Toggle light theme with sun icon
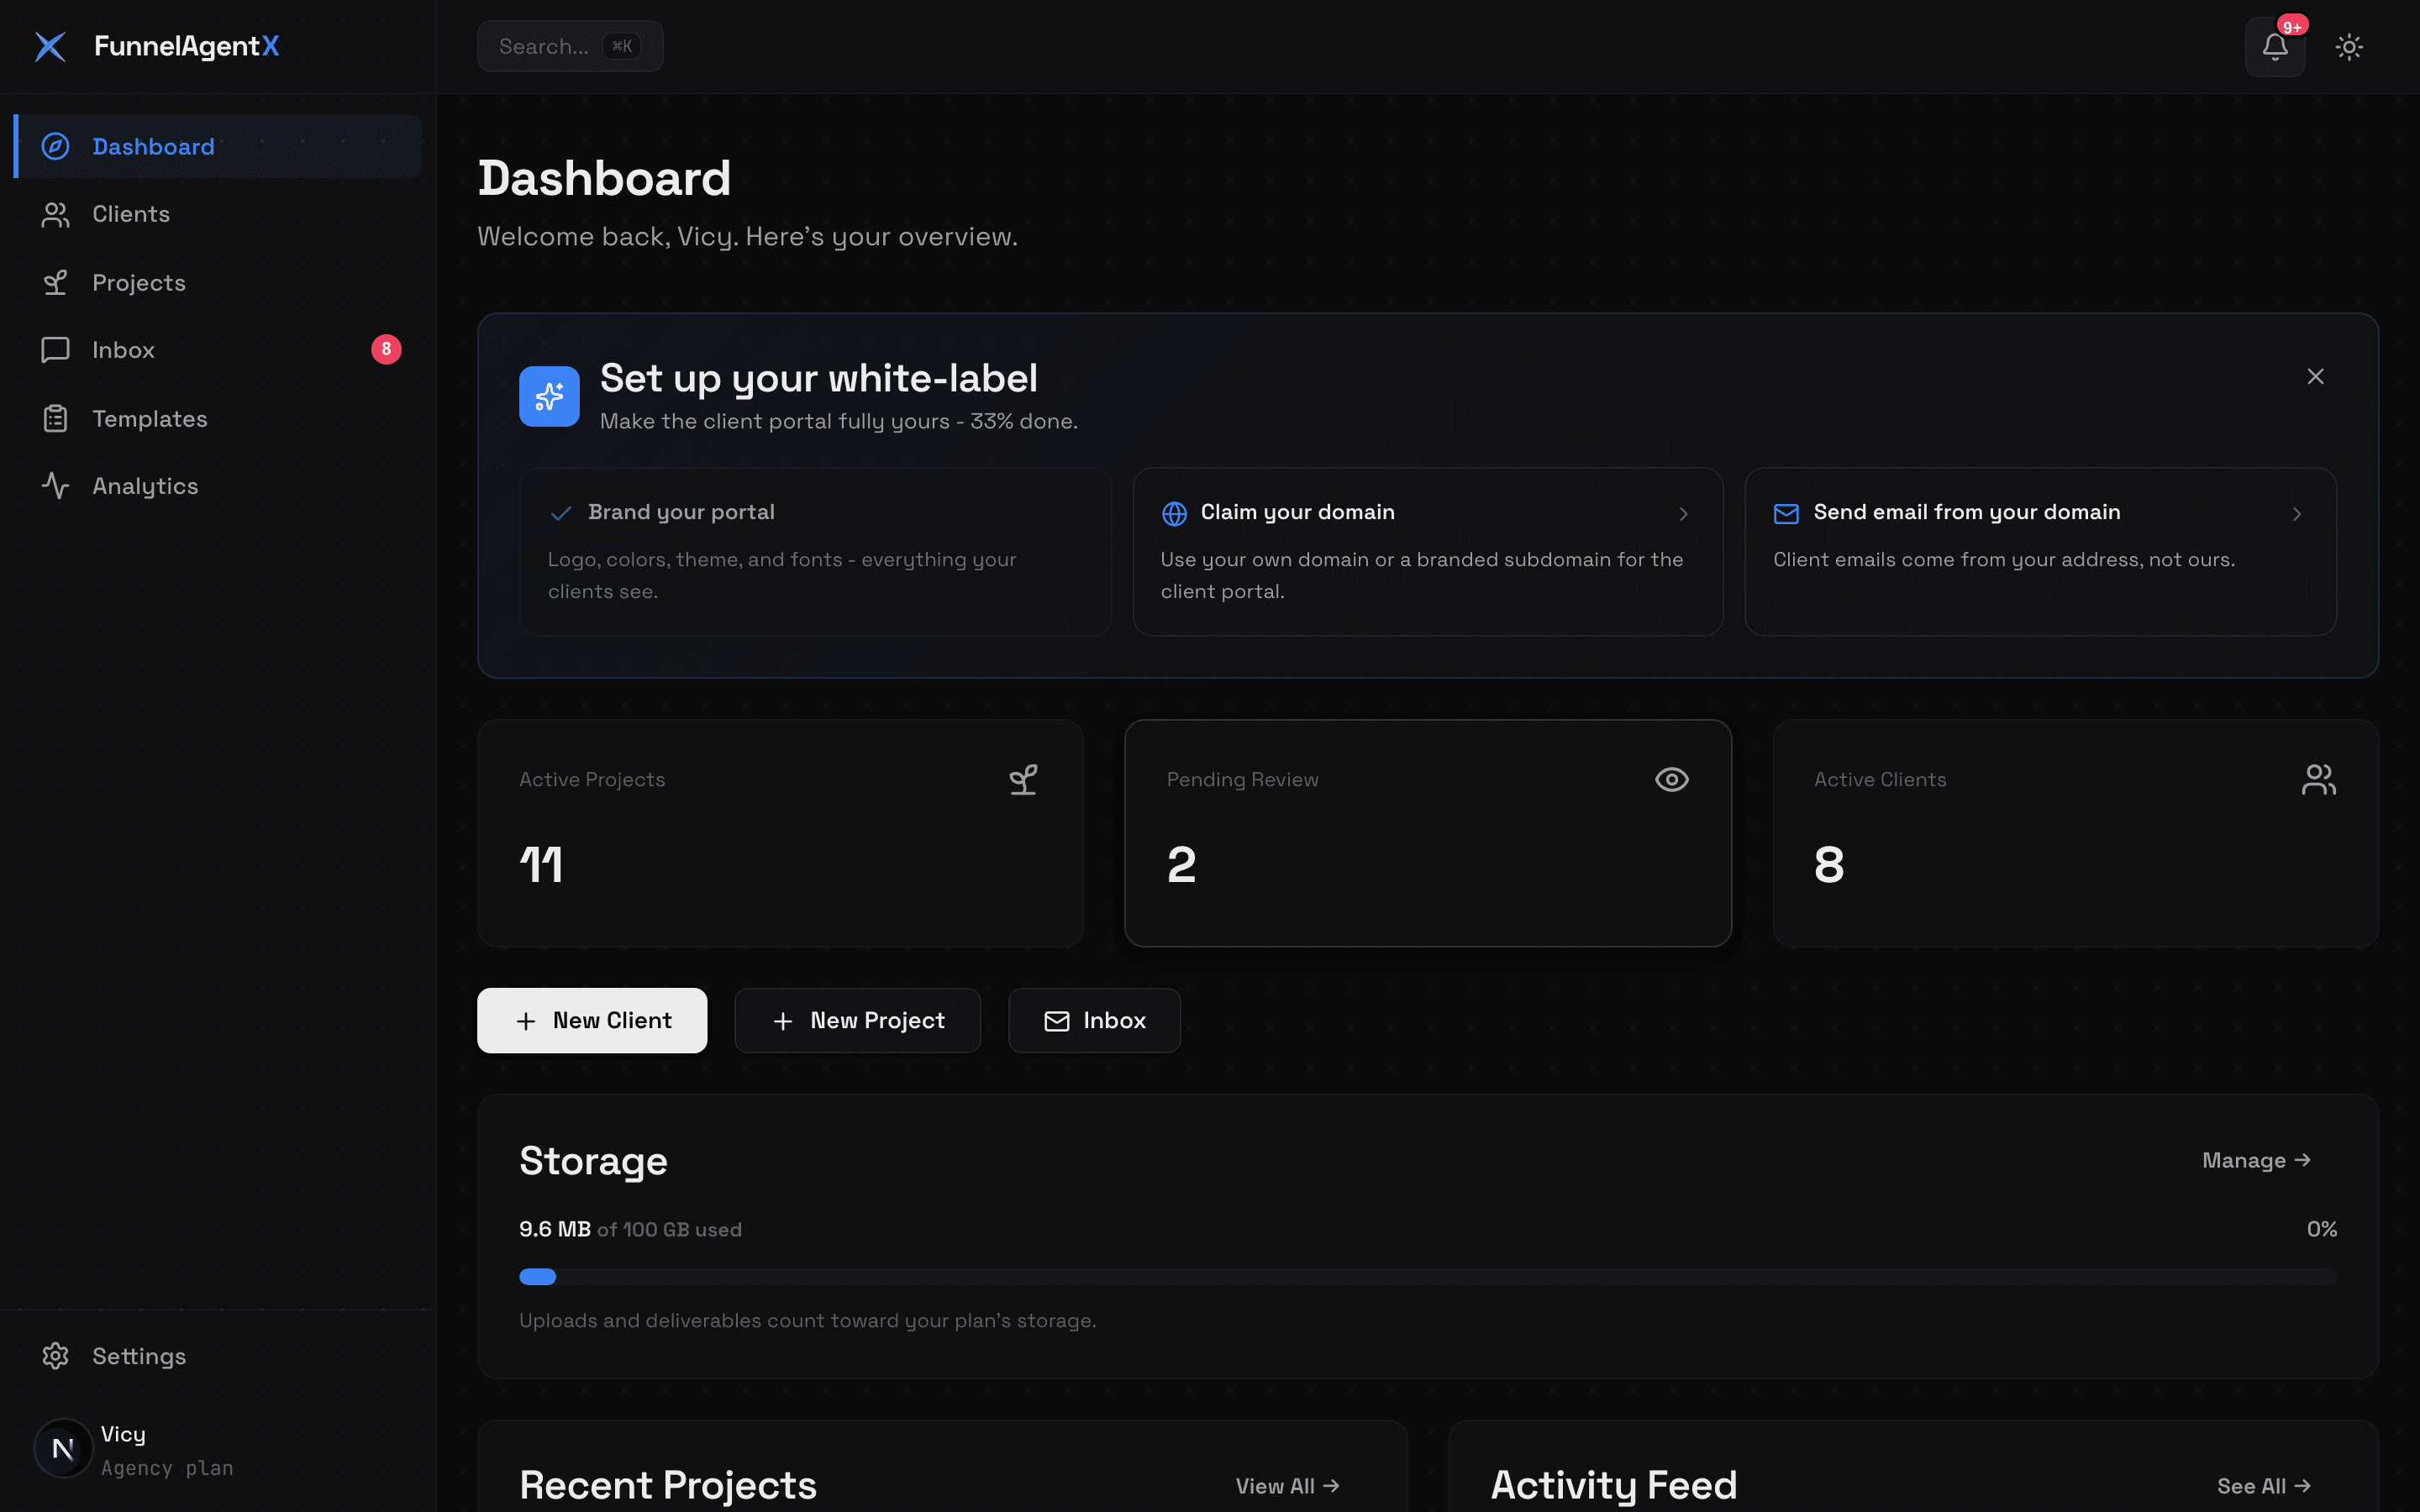This screenshot has width=2420, height=1512. coord(2349,47)
